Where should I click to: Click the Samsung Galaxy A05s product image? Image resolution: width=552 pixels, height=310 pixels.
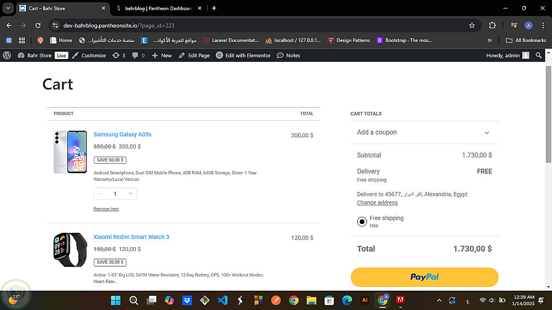(70, 152)
